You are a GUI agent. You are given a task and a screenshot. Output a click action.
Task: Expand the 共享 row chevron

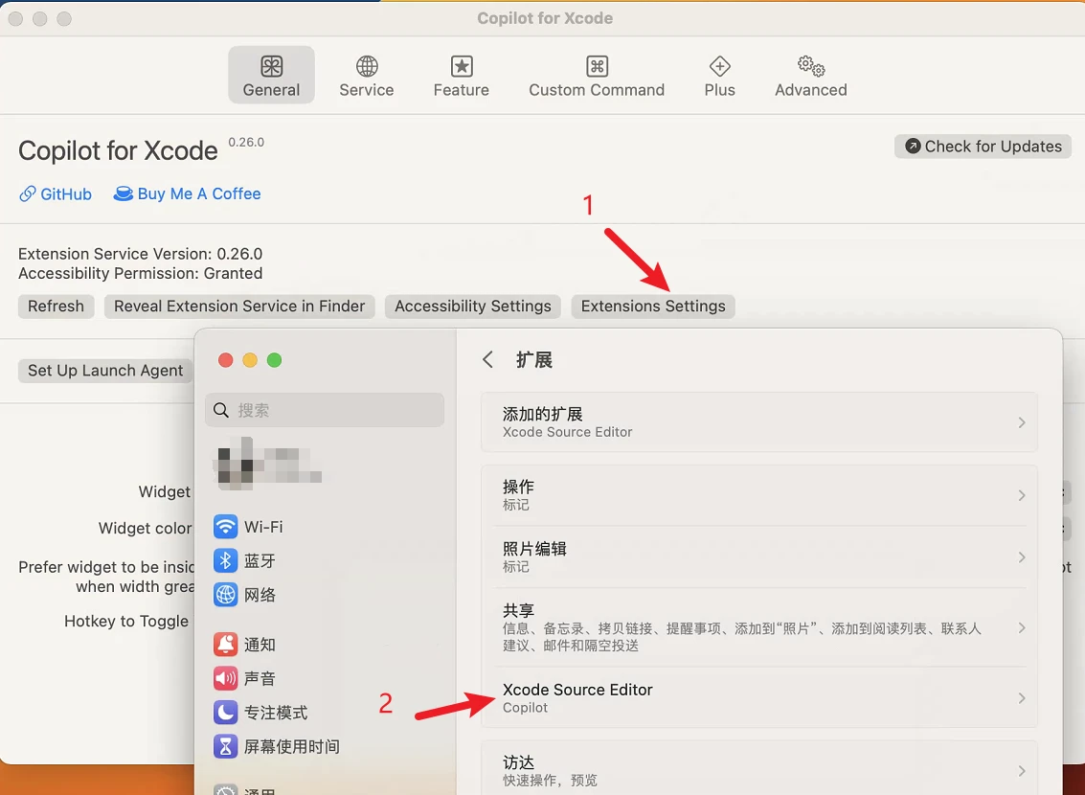coord(1022,628)
